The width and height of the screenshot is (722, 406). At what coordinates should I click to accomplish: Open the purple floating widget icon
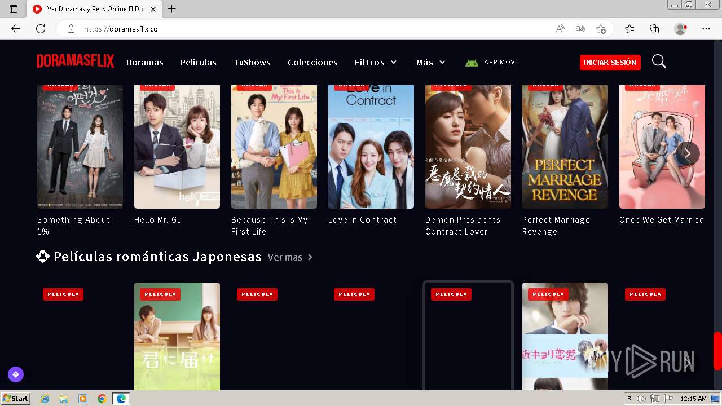pos(16,374)
